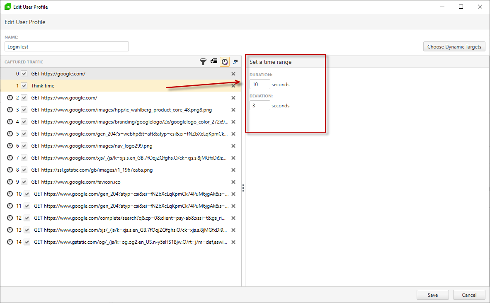490x303 pixels.
Task: Delete the complete/search request row 12
Action: click(233, 218)
